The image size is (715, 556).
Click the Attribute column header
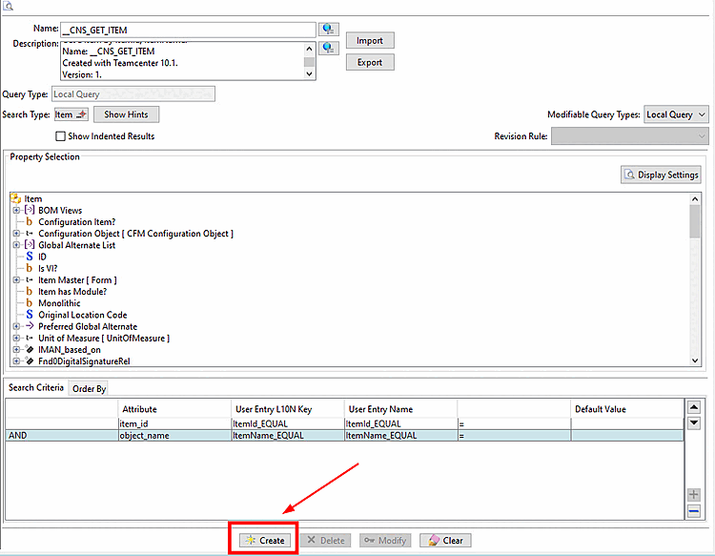pos(174,409)
